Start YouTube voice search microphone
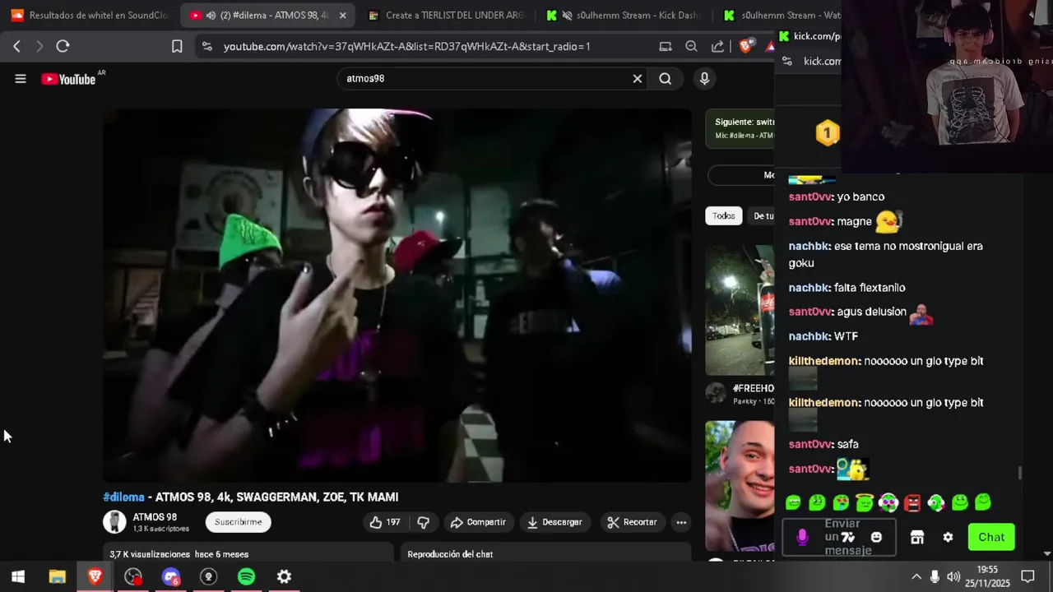The image size is (1053, 592). (704, 79)
